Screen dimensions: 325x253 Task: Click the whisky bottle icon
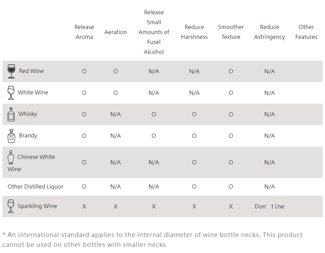click(11, 115)
